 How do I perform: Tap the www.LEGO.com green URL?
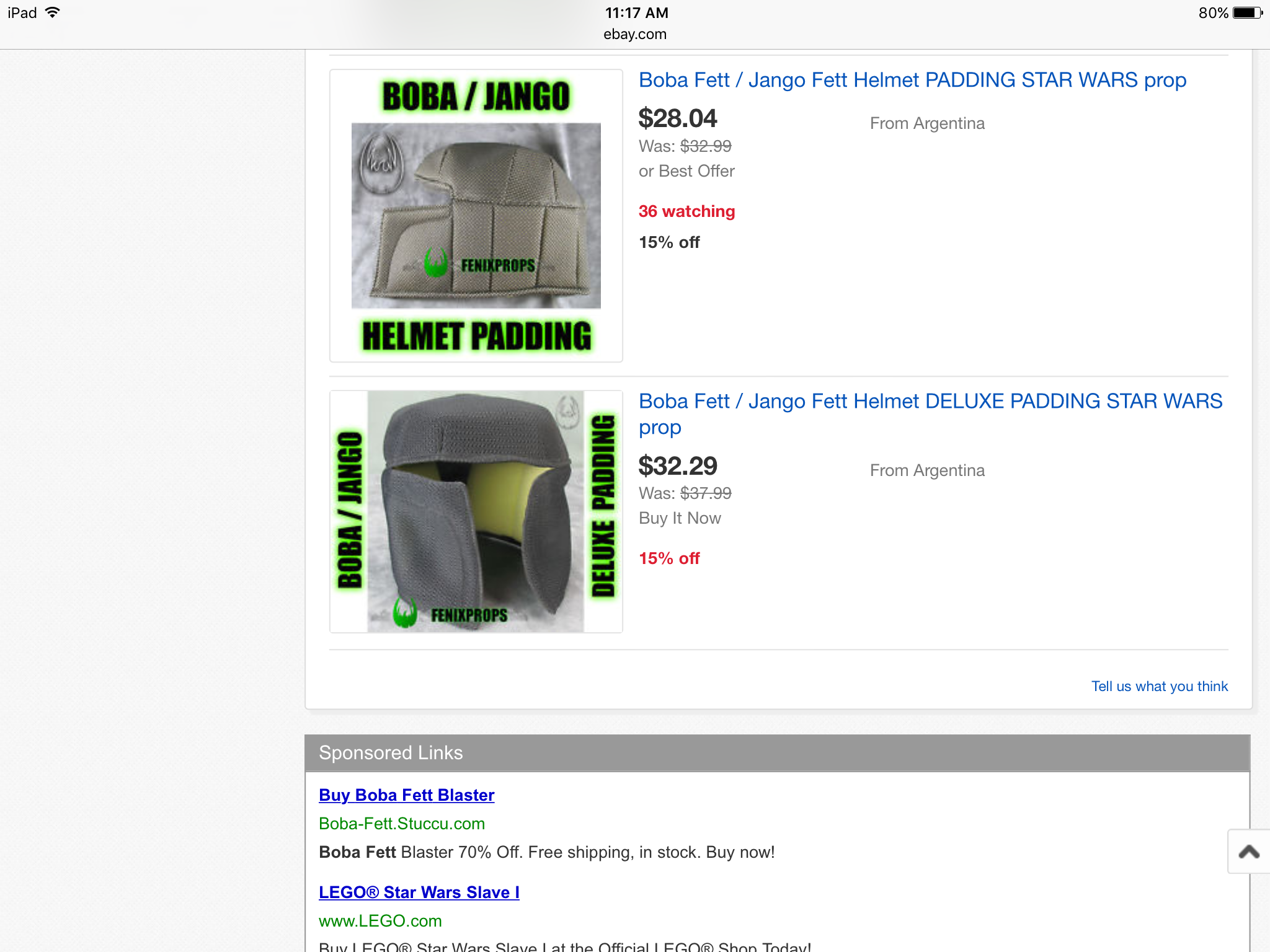tap(380, 921)
